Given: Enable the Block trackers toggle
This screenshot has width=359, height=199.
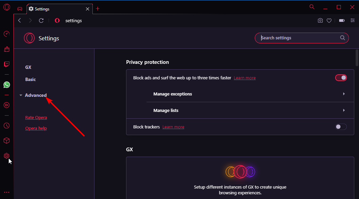Looking at the screenshot, I should coord(341,127).
